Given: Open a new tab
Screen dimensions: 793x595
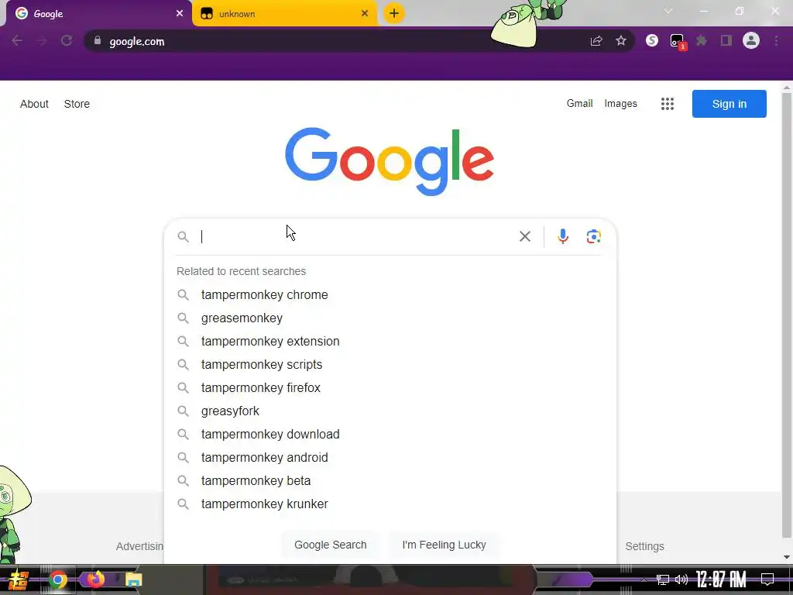Looking at the screenshot, I should coord(394,14).
